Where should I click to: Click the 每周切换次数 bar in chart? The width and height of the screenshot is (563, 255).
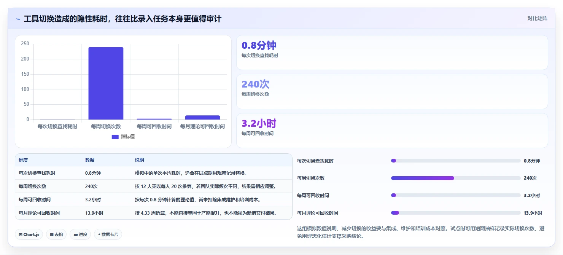[106, 83]
